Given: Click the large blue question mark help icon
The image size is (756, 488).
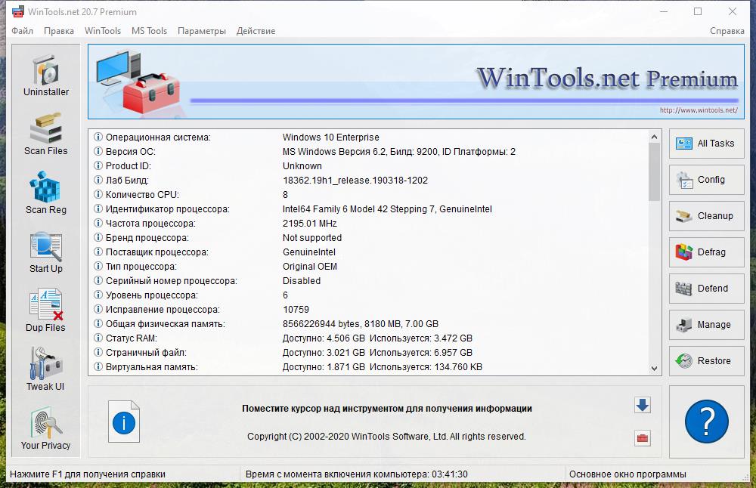Looking at the screenshot, I should pyautogui.click(x=706, y=422).
